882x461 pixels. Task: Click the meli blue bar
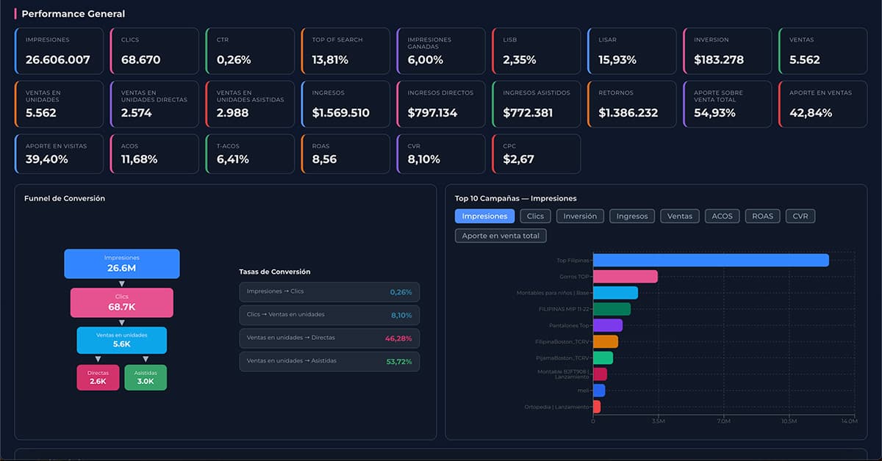[x=599, y=391]
